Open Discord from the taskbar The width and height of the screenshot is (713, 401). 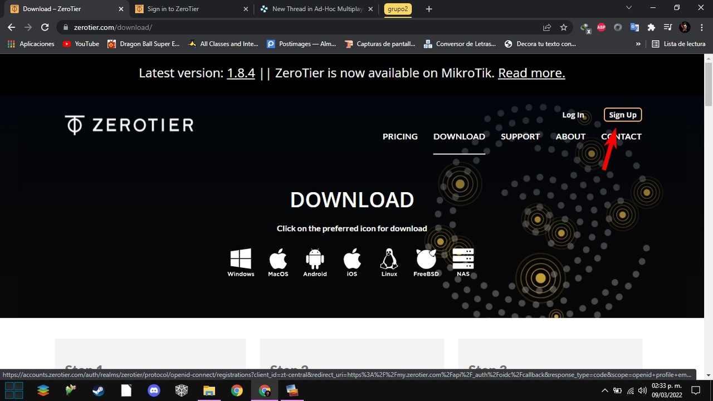click(x=154, y=390)
